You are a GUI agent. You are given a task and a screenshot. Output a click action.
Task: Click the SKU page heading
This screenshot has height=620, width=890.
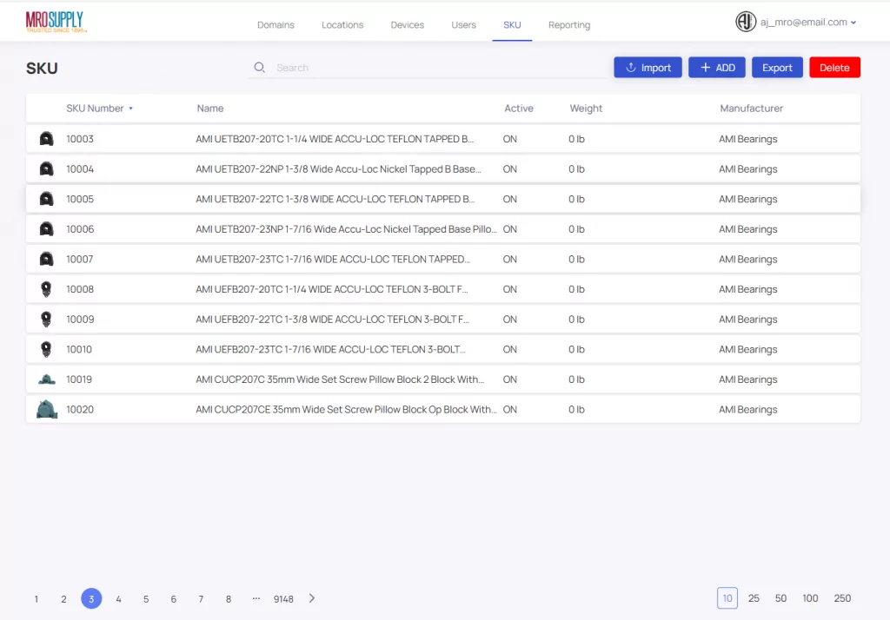coord(42,68)
